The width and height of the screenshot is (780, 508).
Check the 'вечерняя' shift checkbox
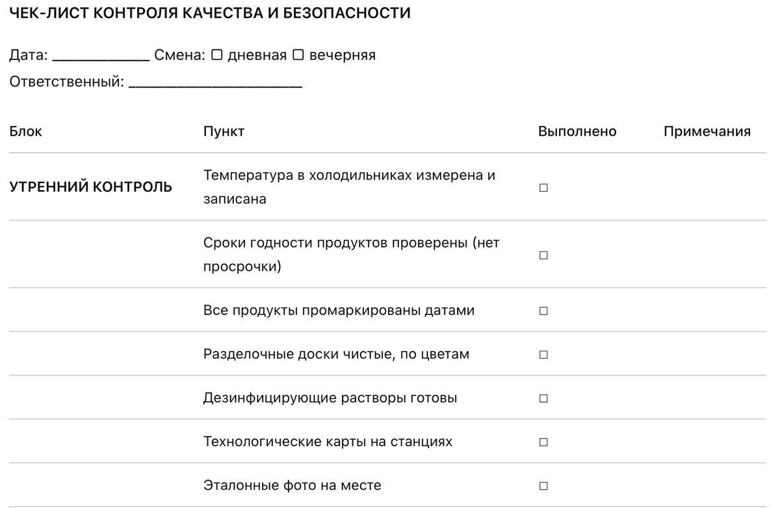click(x=298, y=55)
